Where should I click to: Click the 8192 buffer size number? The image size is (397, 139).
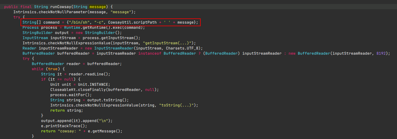381,54
